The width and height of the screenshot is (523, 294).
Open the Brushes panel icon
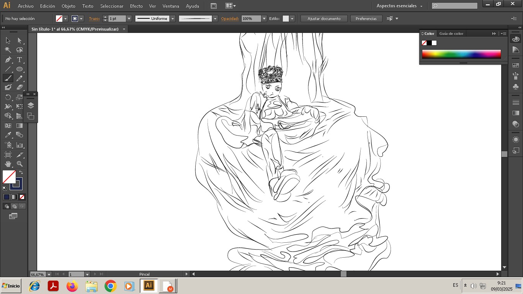point(516,76)
